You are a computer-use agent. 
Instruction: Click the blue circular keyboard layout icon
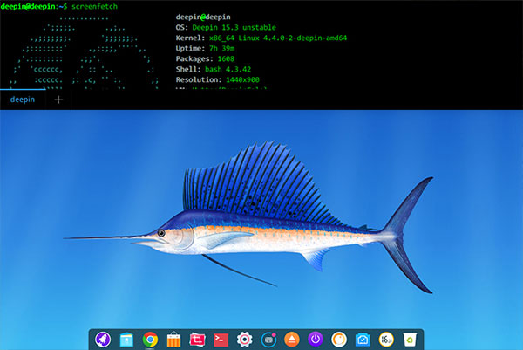268,340
